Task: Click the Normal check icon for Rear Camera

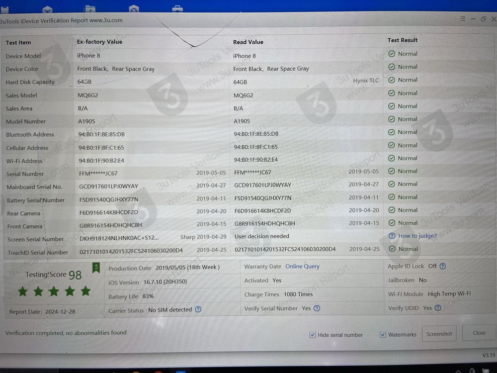Action: point(392,210)
